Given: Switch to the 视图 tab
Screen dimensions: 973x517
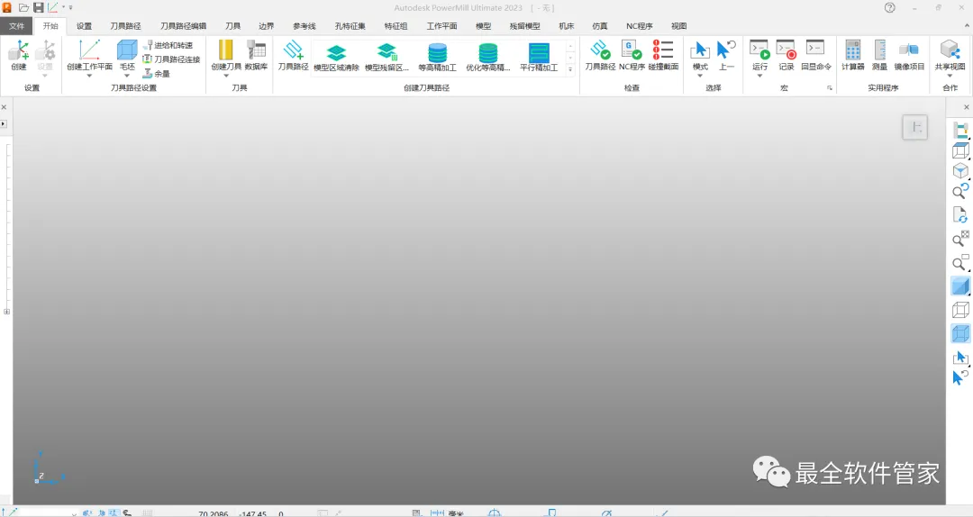Looking at the screenshot, I should [678, 26].
